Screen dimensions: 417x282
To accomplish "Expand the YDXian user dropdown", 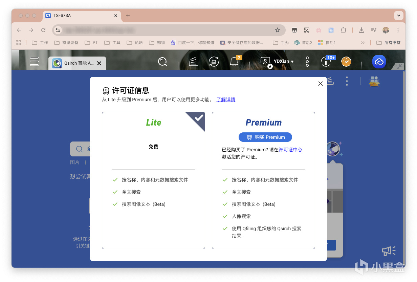I will pos(284,62).
